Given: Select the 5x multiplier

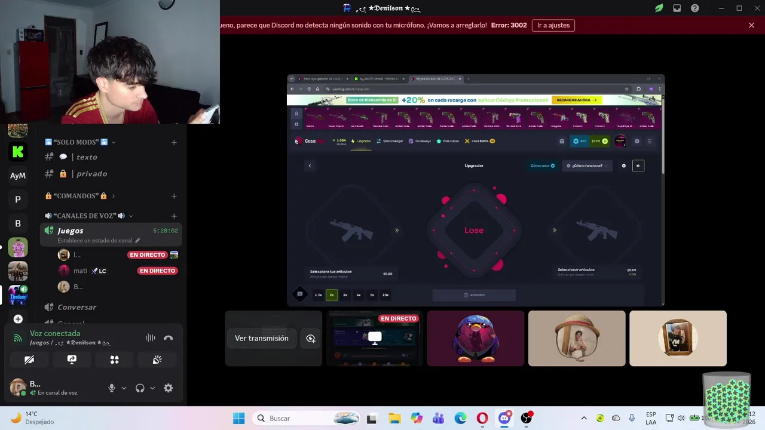Looking at the screenshot, I should pos(372,295).
